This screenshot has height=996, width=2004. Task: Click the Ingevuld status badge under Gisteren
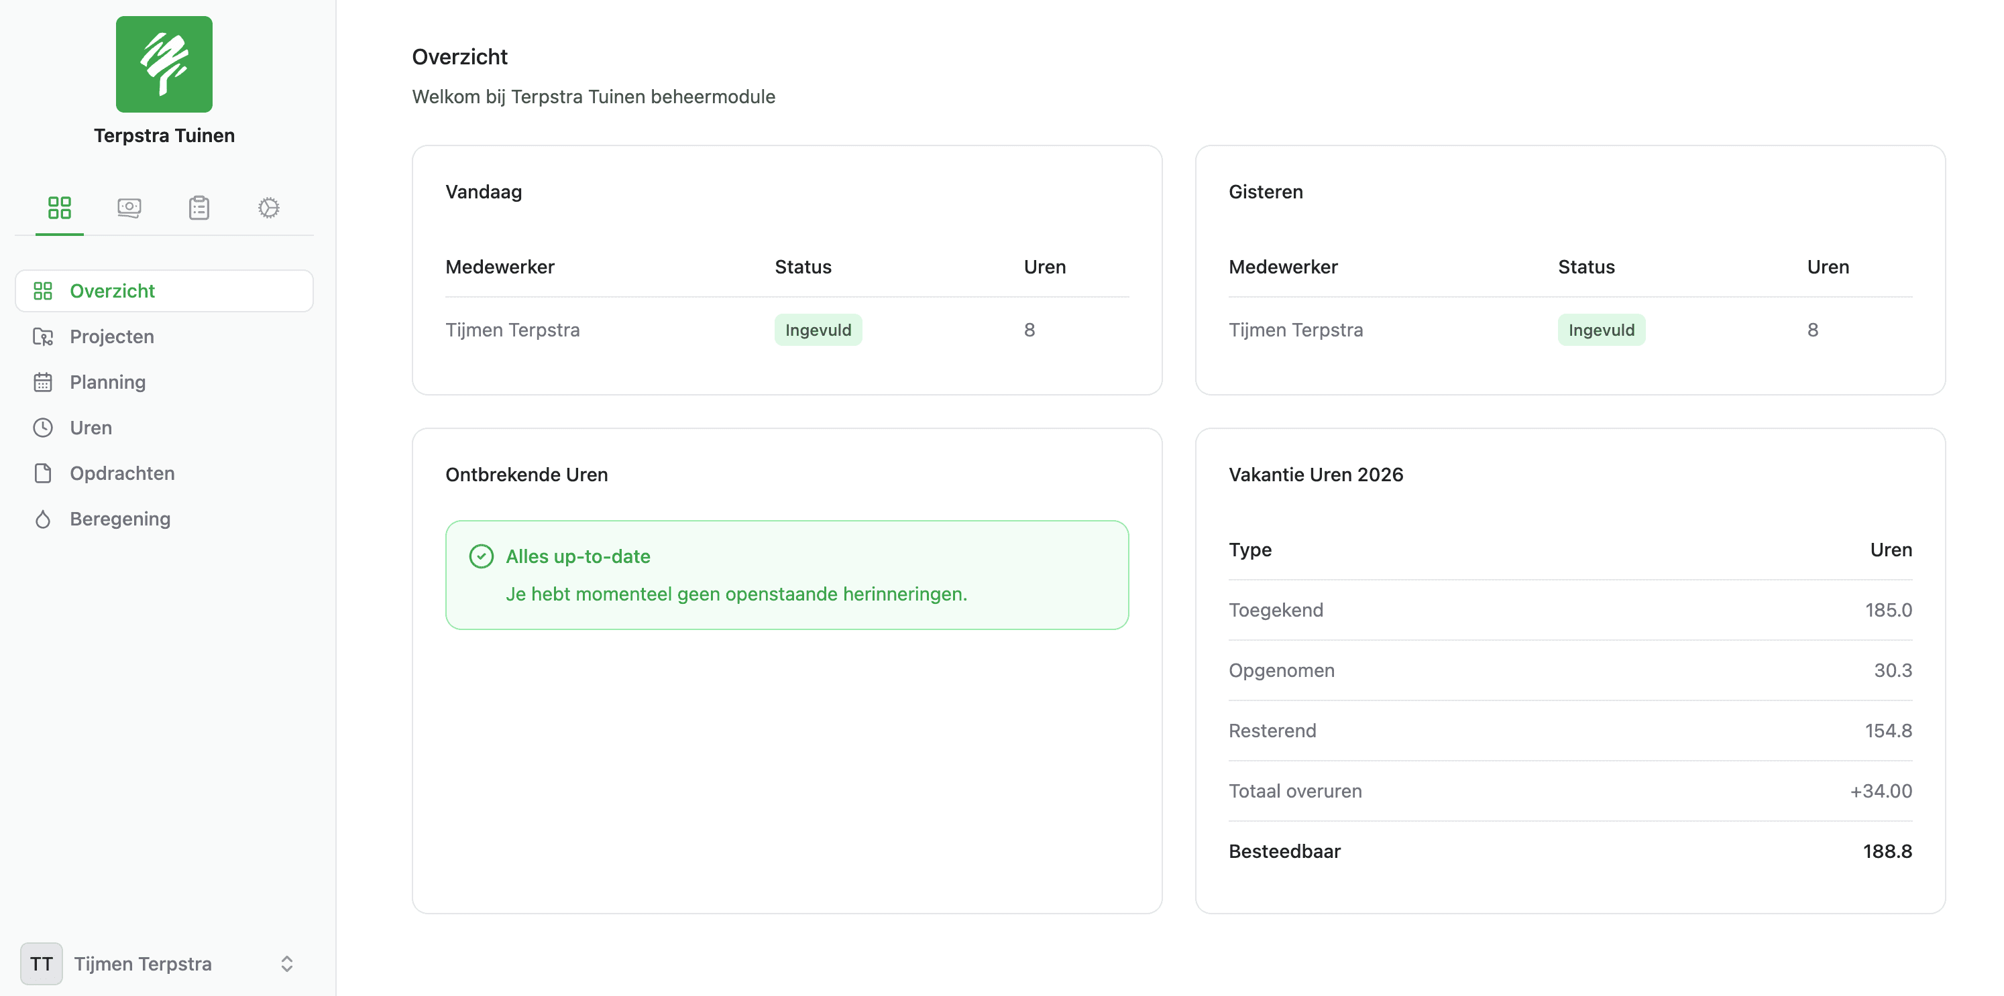coord(1601,329)
